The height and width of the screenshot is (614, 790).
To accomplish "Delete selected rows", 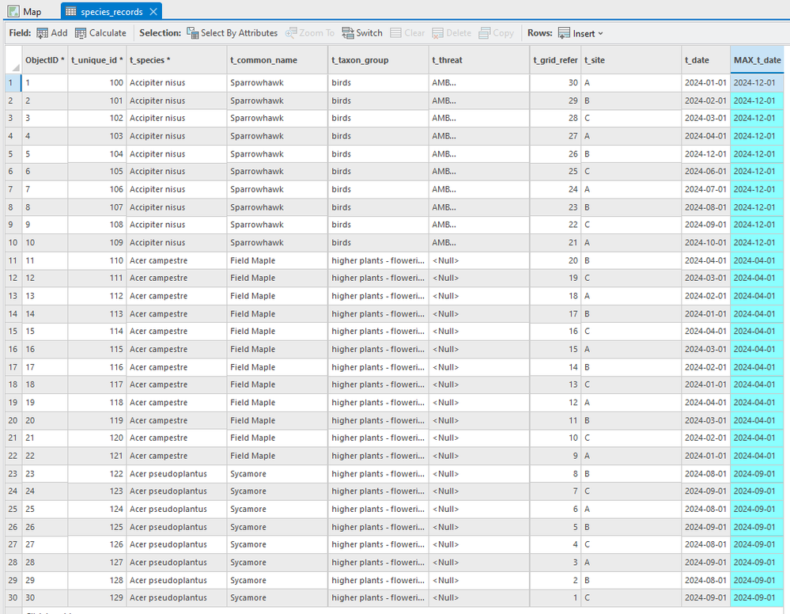I will click(452, 32).
